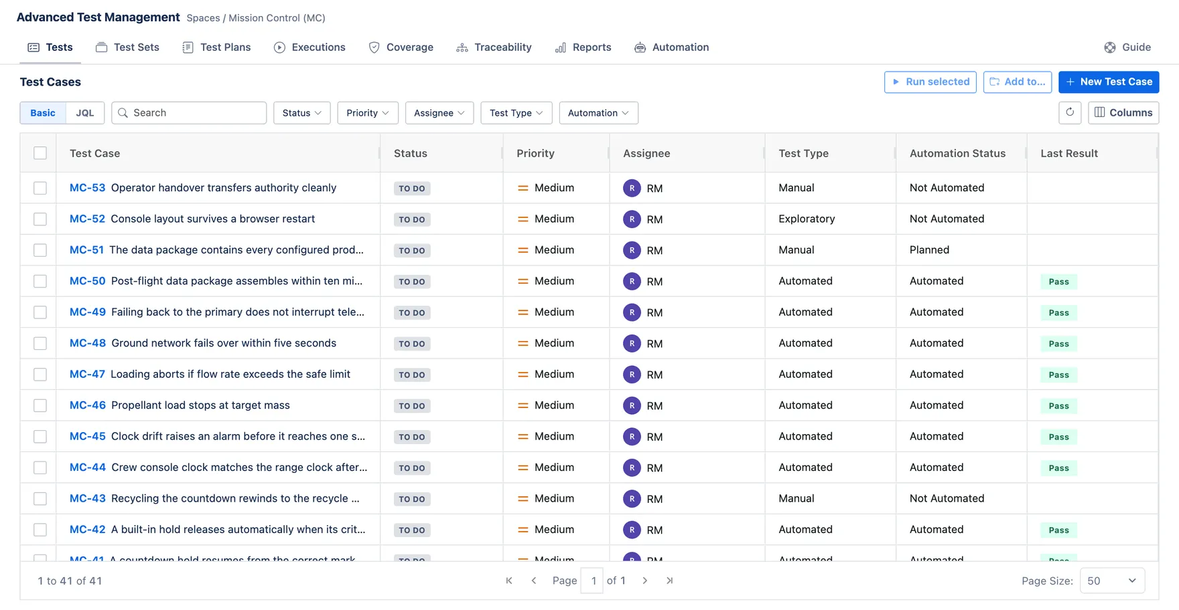
Task: Click the RM avatar in MC-42 row
Action: pyautogui.click(x=632, y=530)
